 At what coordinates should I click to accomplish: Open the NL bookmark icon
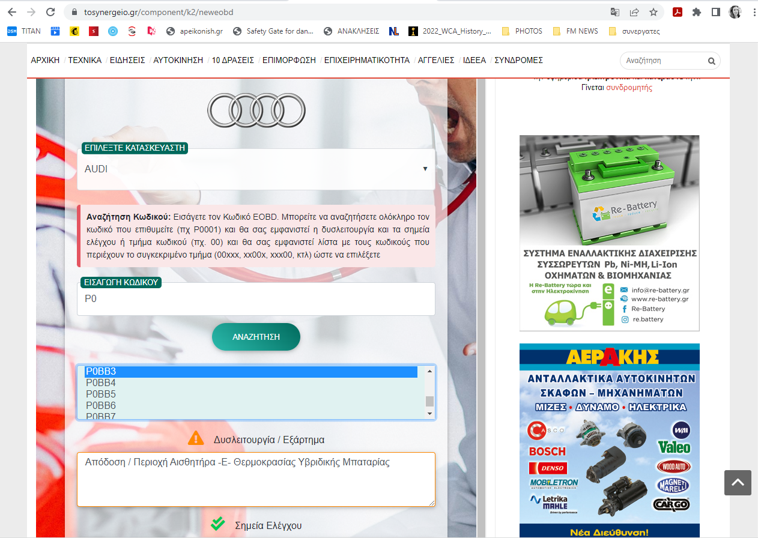(x=394, y=31)
